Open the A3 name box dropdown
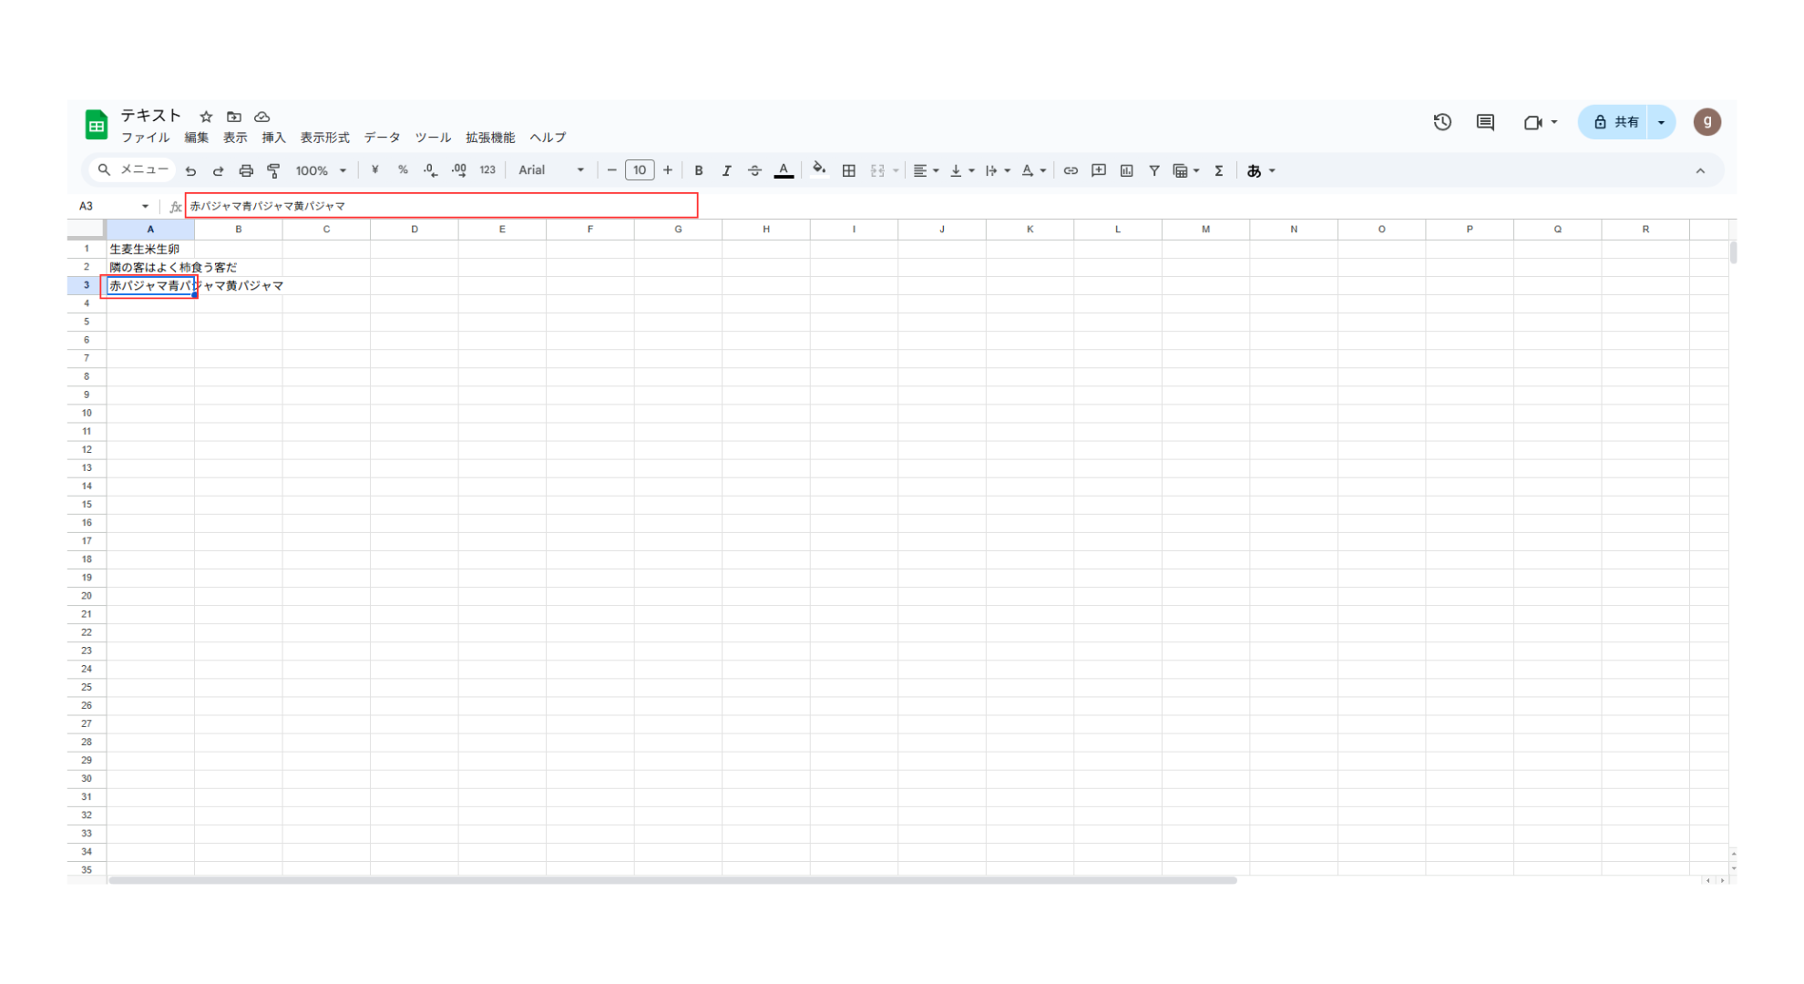Screen dimensions: 1804x984 pyautogui.click(x=145, y=207)
